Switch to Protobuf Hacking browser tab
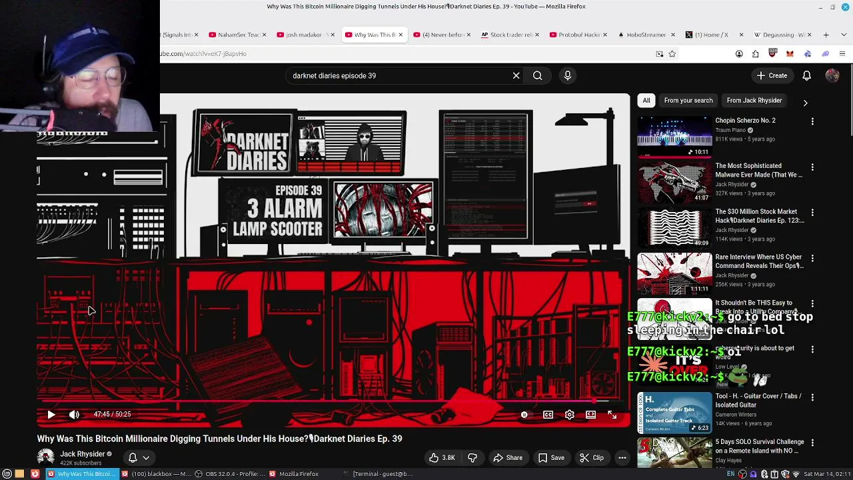The image size is (853, 480). click(577, 35)
